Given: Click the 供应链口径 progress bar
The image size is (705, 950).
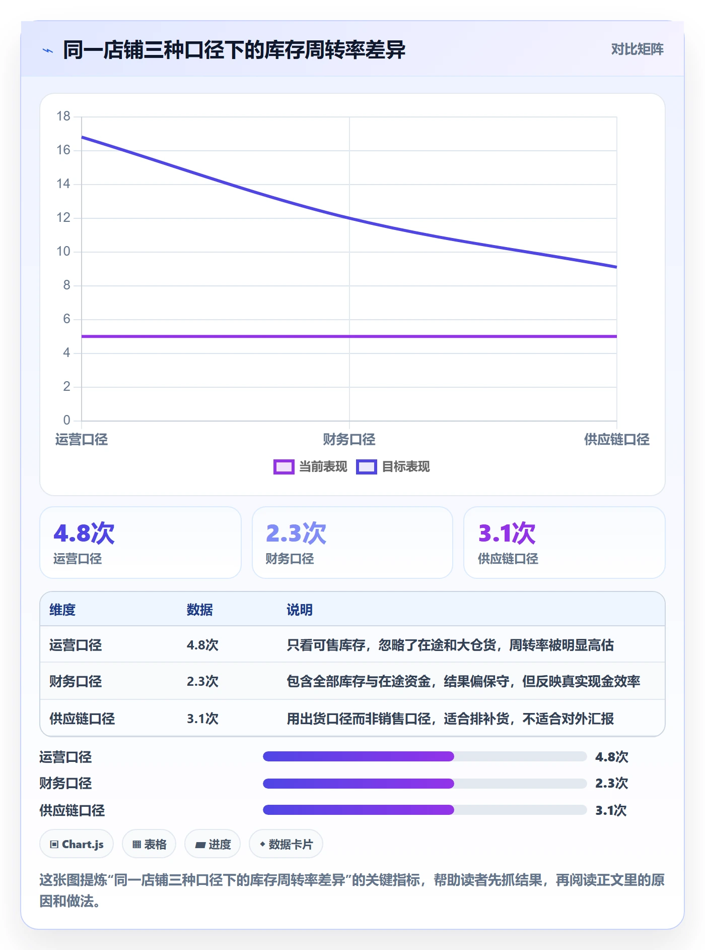Looking at the screenshot, I should click(425, 810).
